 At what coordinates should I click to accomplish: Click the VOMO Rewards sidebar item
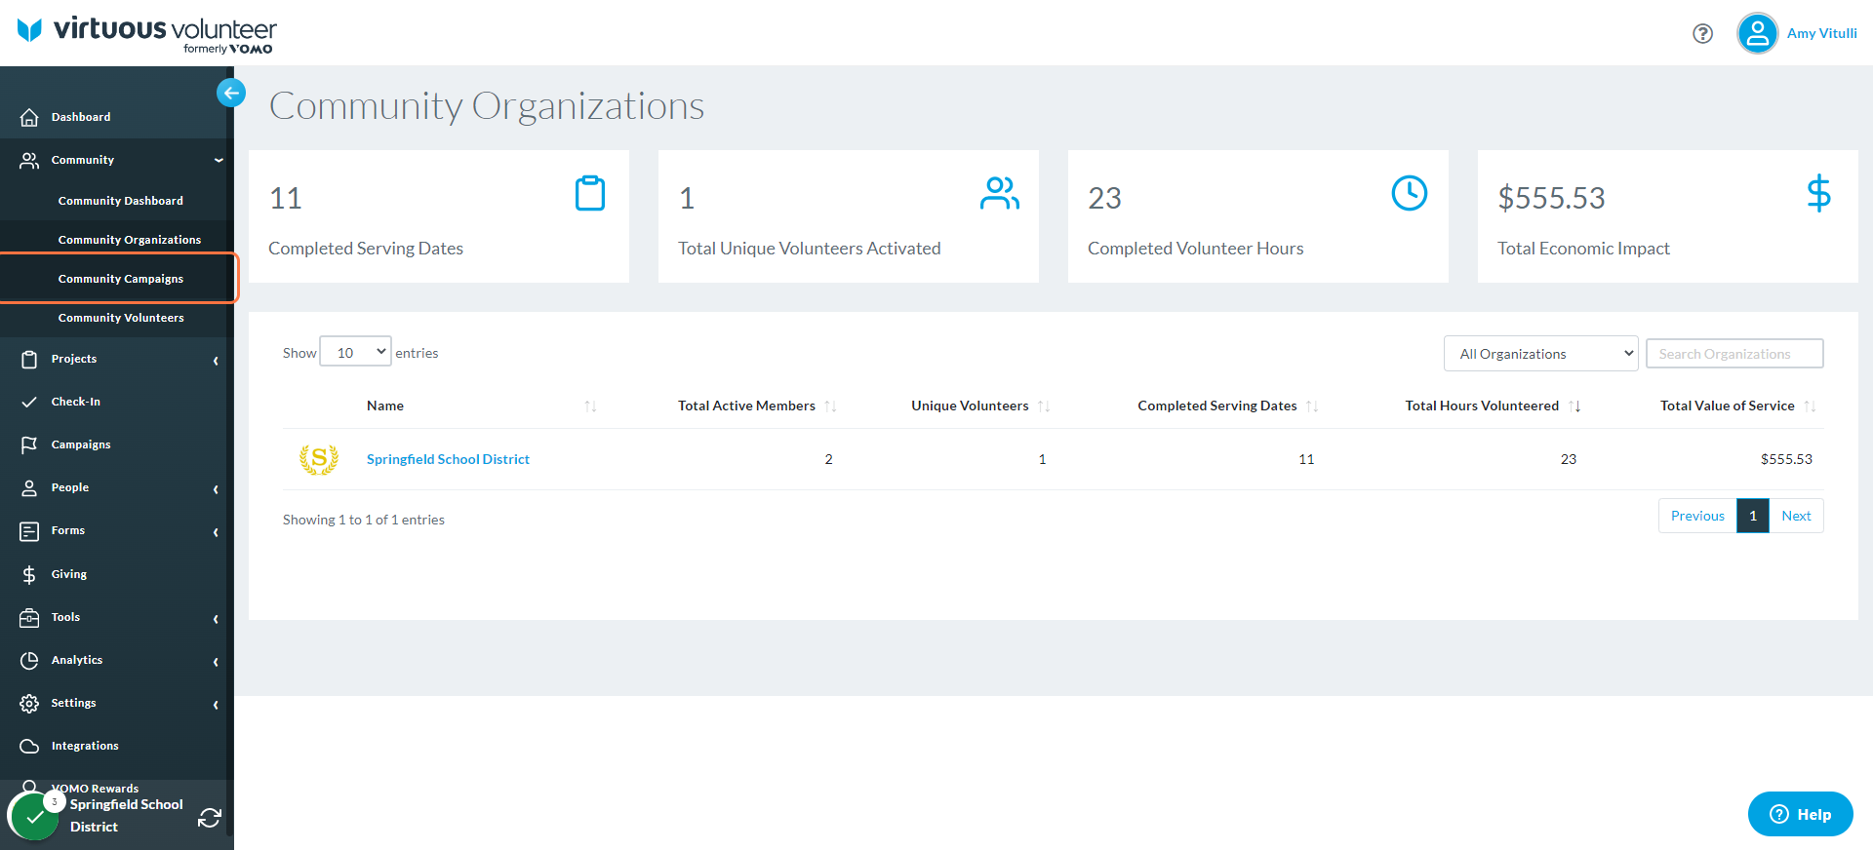click(x=95, y=789)
